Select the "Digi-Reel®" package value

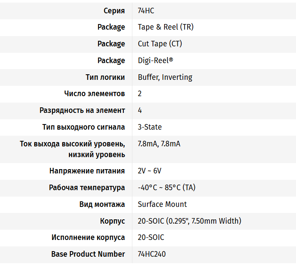click(155, 61)
